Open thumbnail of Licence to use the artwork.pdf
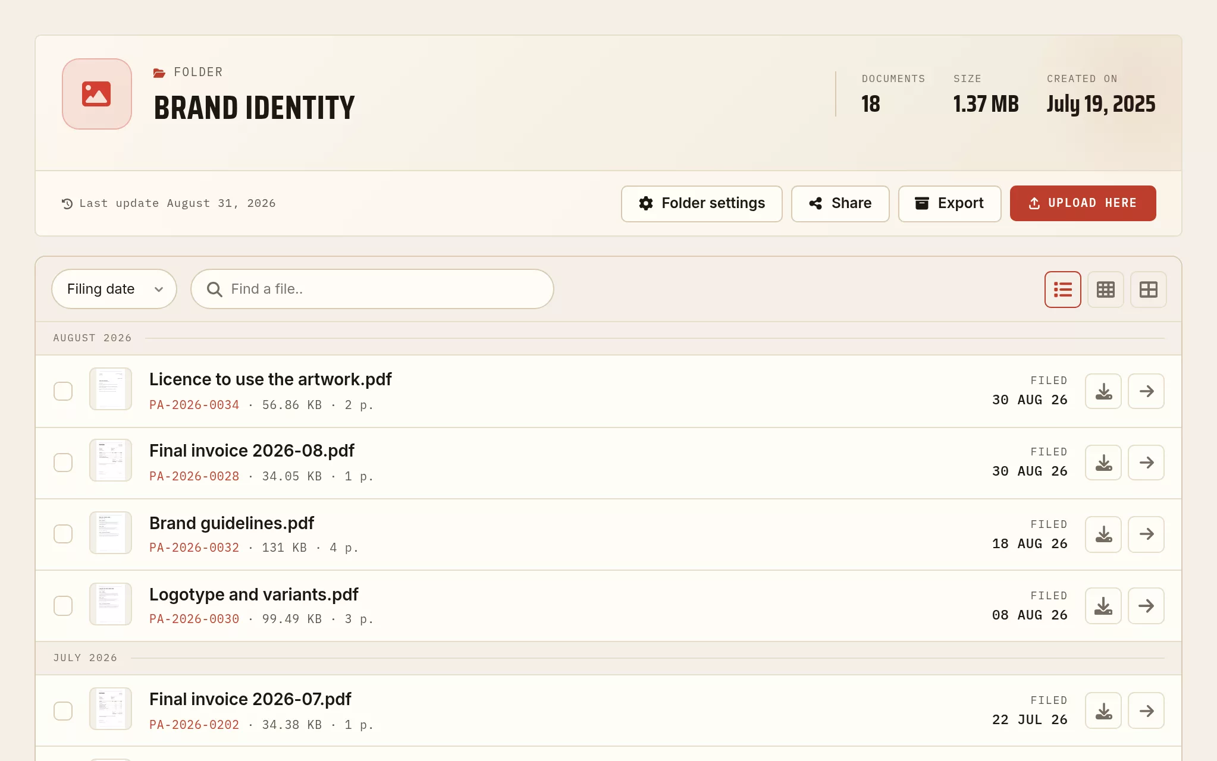The width and height of the screenshot is (1217, 761). click(x=111, y=389)
